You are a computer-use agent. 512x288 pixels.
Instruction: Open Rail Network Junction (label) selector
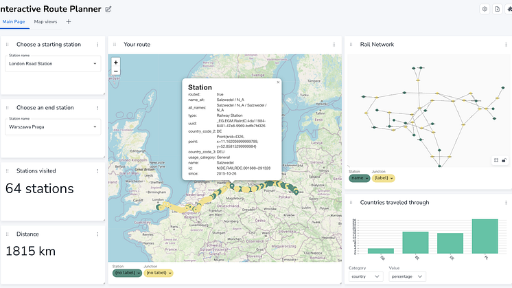384,178
